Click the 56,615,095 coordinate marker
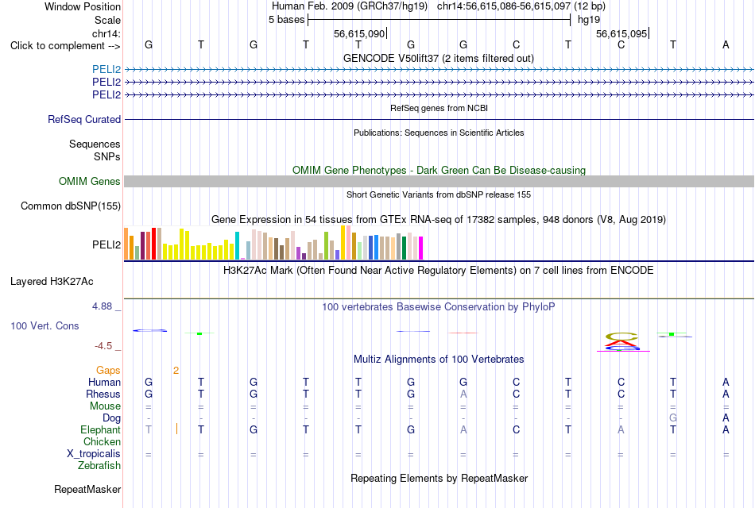 (x=621, y=33)
